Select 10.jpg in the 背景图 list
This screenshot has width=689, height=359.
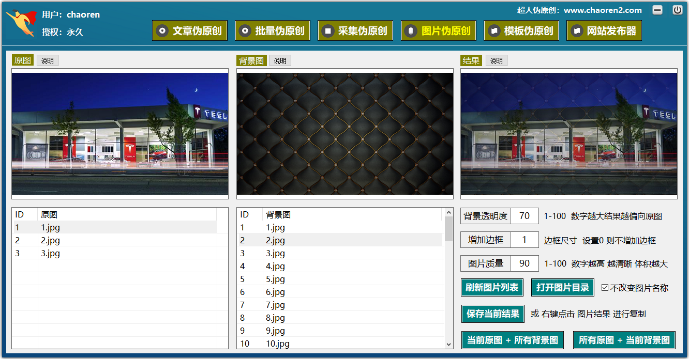pyautogui.click(x=340, y=344)
